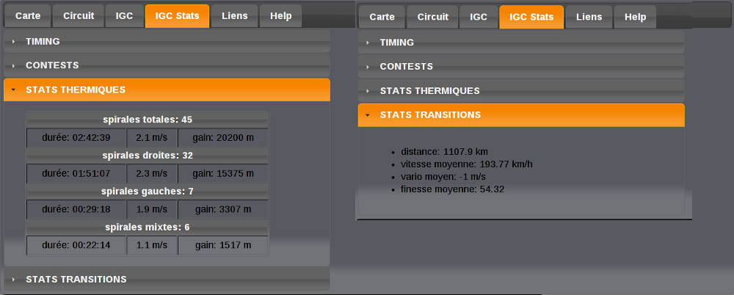Click the 'distance: 1107.9 km' list entry
Image resolution: width=734 pixels, height=295 pixels.
point(444,152)
